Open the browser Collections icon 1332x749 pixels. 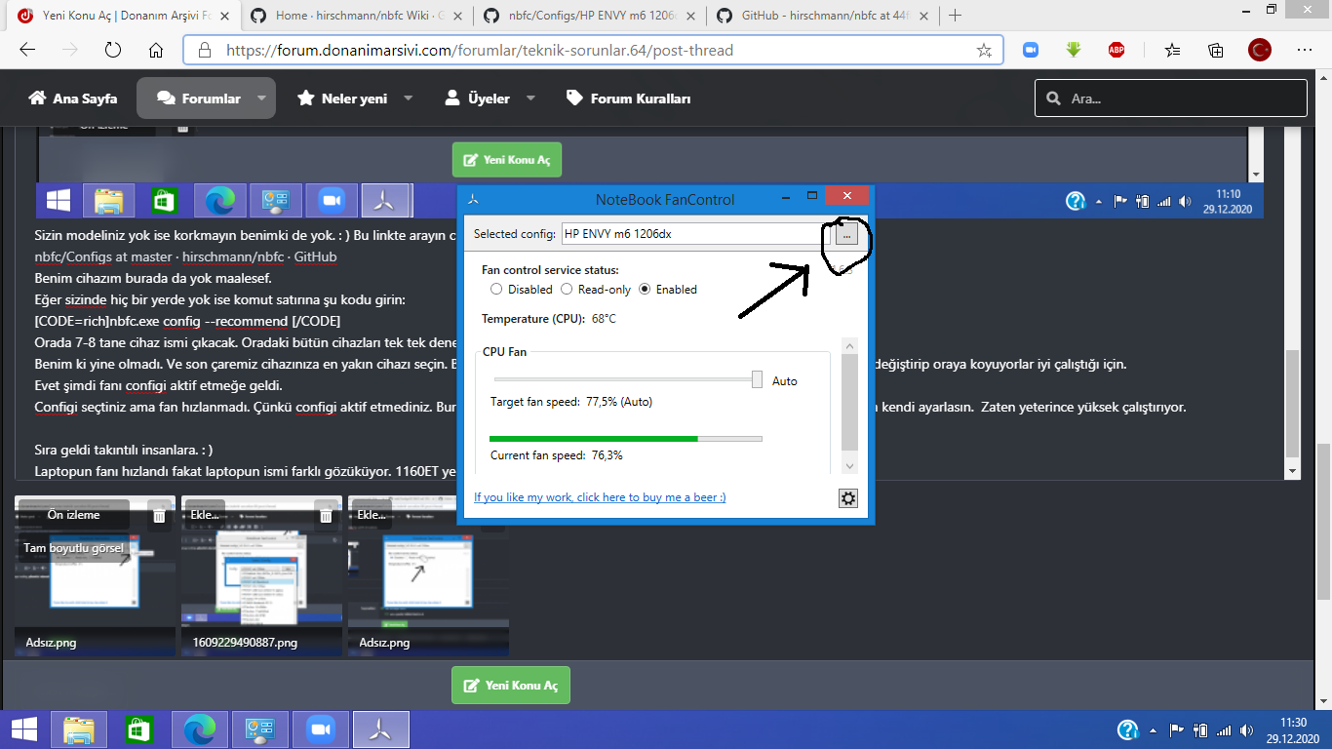pyautogui.click(x=1216, y=50)
